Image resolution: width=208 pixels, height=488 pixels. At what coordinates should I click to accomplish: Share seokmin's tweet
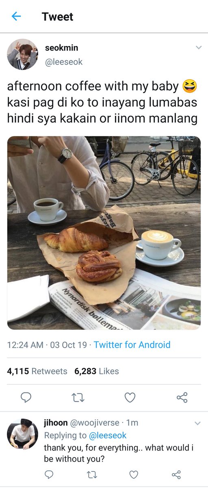click(182, 397)
